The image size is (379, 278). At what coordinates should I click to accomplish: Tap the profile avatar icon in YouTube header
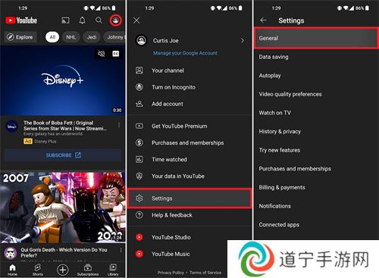pyautogui.click(x=116, y=20)
